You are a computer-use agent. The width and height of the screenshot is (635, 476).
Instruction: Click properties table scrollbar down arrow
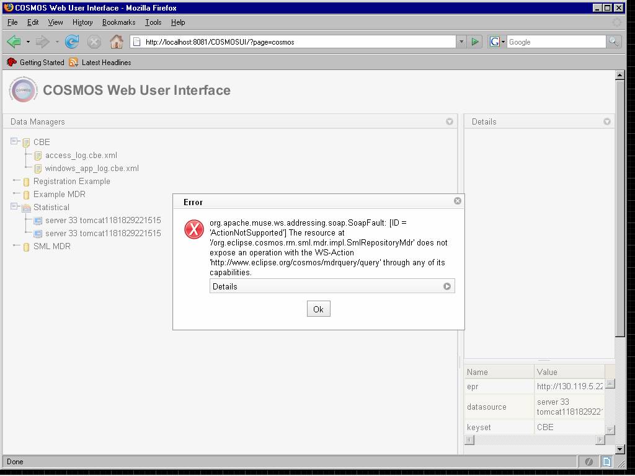pyautogui.click(x=610, y=430)
